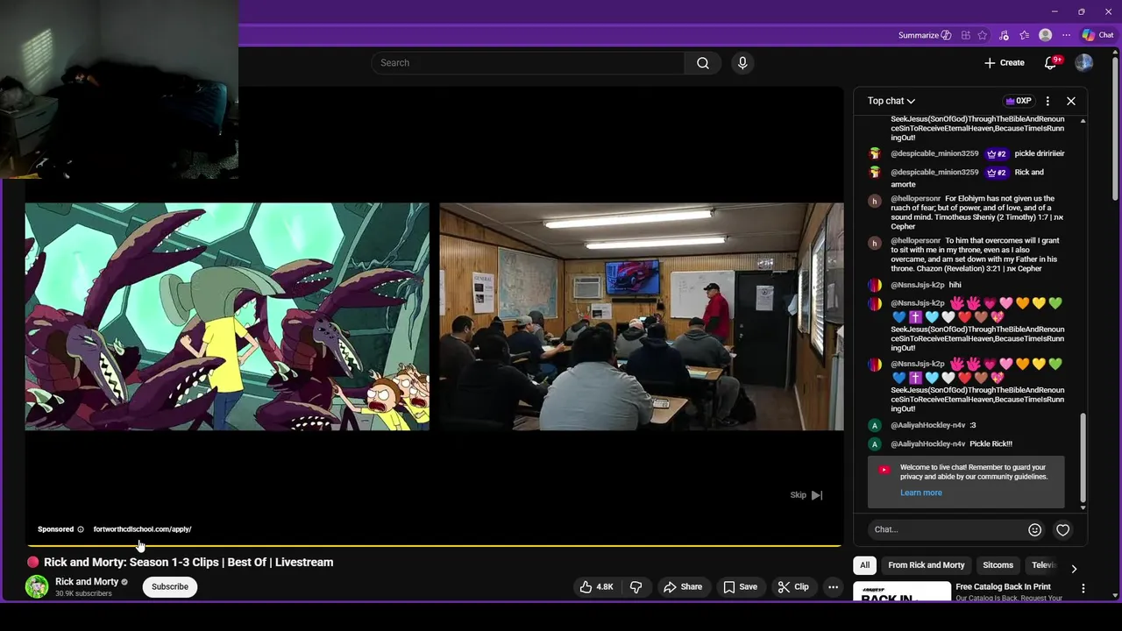Viewport: 1122px width, 631px height.
Task: Click the Share button
Action: click(x=683, y=587)
